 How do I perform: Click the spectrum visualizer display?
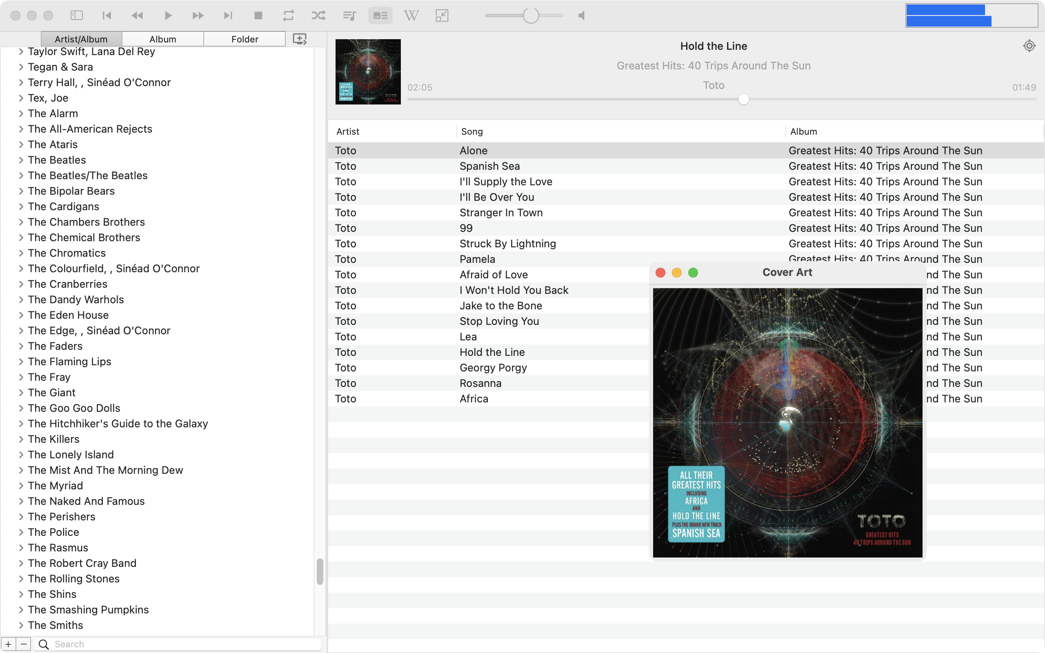[x=972, y=16]
